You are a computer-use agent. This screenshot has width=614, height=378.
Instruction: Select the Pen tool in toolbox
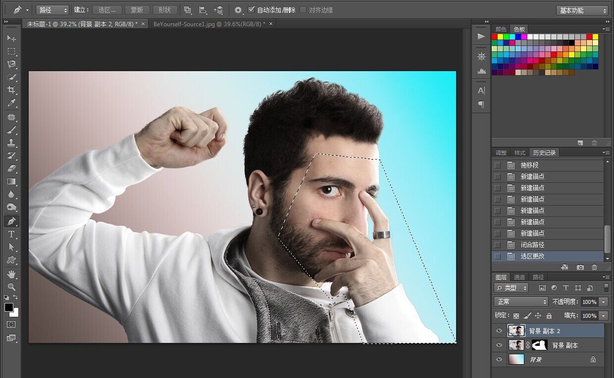(x=11, y=221)
